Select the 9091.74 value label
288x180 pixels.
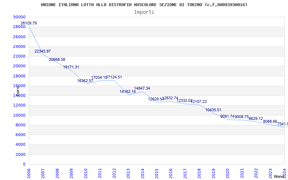(x=228, y=116)
